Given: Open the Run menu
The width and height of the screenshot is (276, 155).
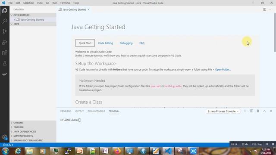Looking at the screenshot, I should click(55, 3).
